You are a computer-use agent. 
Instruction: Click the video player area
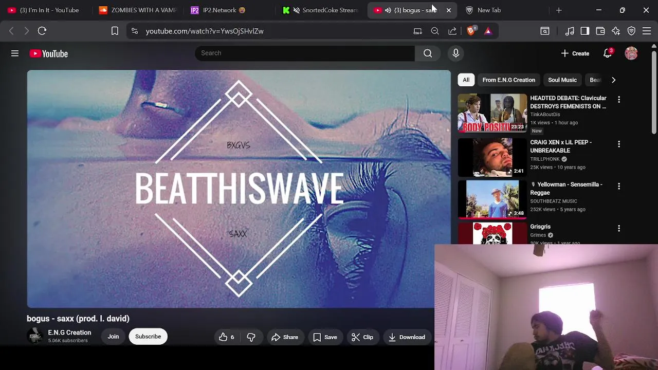pos(239,189)
